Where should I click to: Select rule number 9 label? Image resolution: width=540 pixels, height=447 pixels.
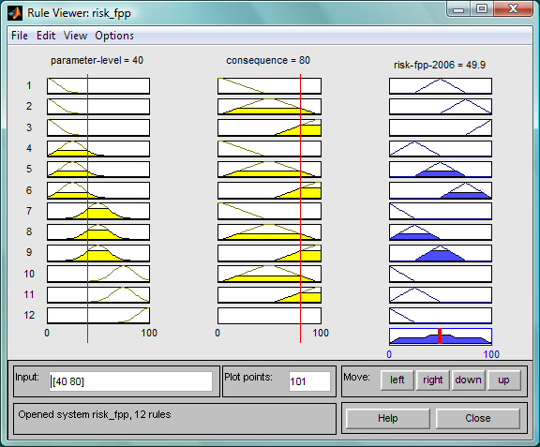[x=29, y=252]
